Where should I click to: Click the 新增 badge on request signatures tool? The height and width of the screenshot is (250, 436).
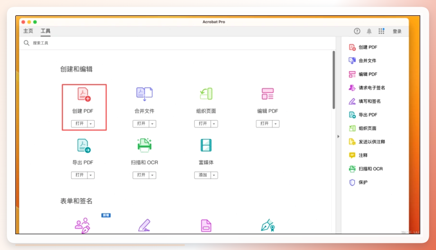[106, 215]
